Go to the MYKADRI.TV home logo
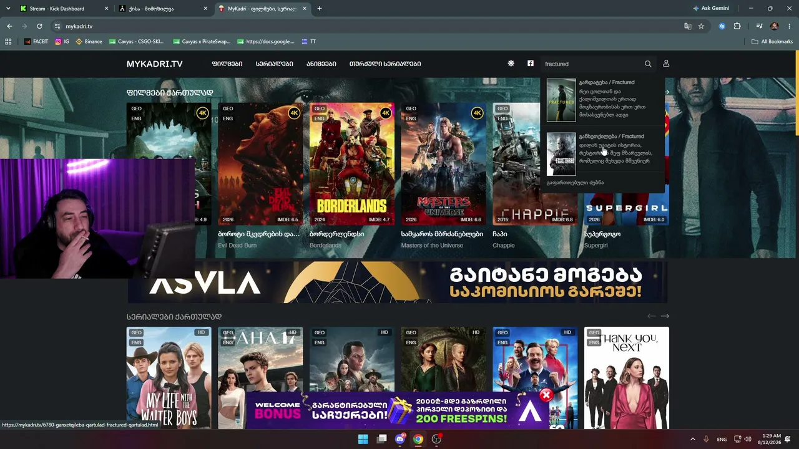The image size is (799, 449). tap(155, 64)
